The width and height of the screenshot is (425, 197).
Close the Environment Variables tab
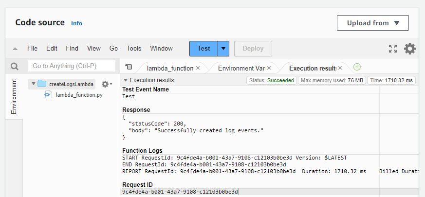[x=269, y=68]
